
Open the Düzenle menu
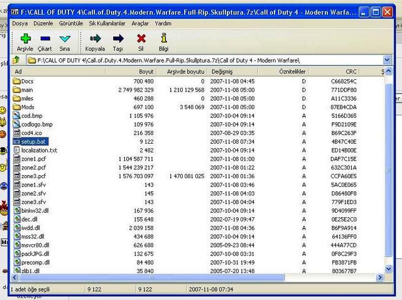click(x=43, y=24)
